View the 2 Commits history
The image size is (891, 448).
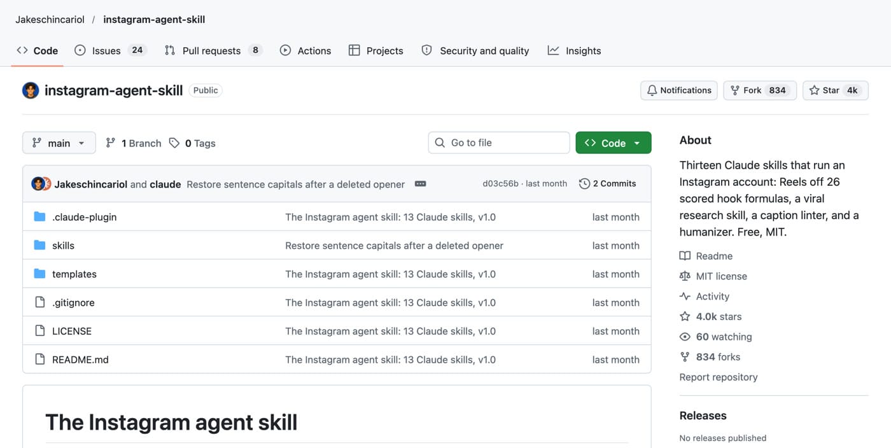608,184
